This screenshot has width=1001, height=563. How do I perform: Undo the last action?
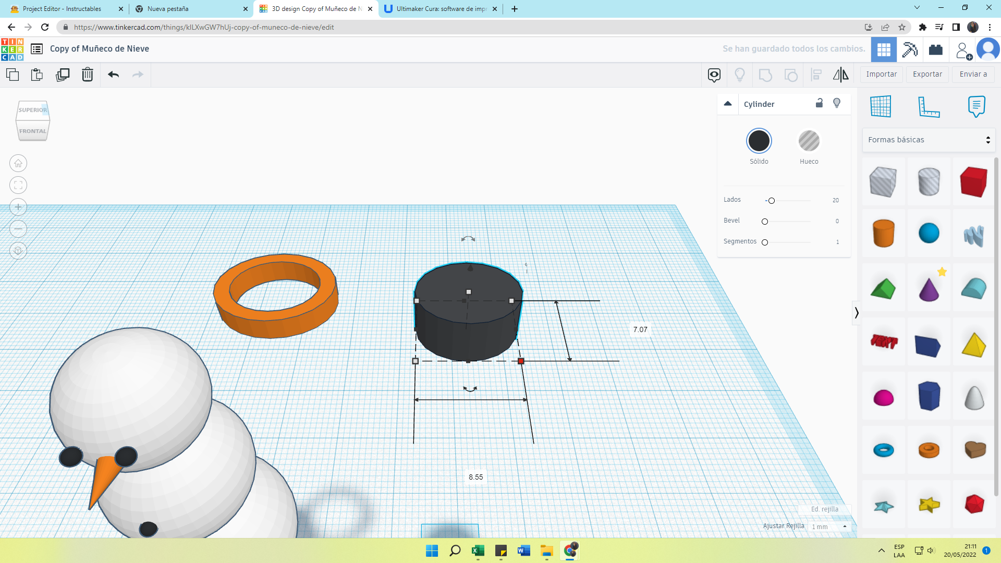pyautogui.click(x=114, y=75)
